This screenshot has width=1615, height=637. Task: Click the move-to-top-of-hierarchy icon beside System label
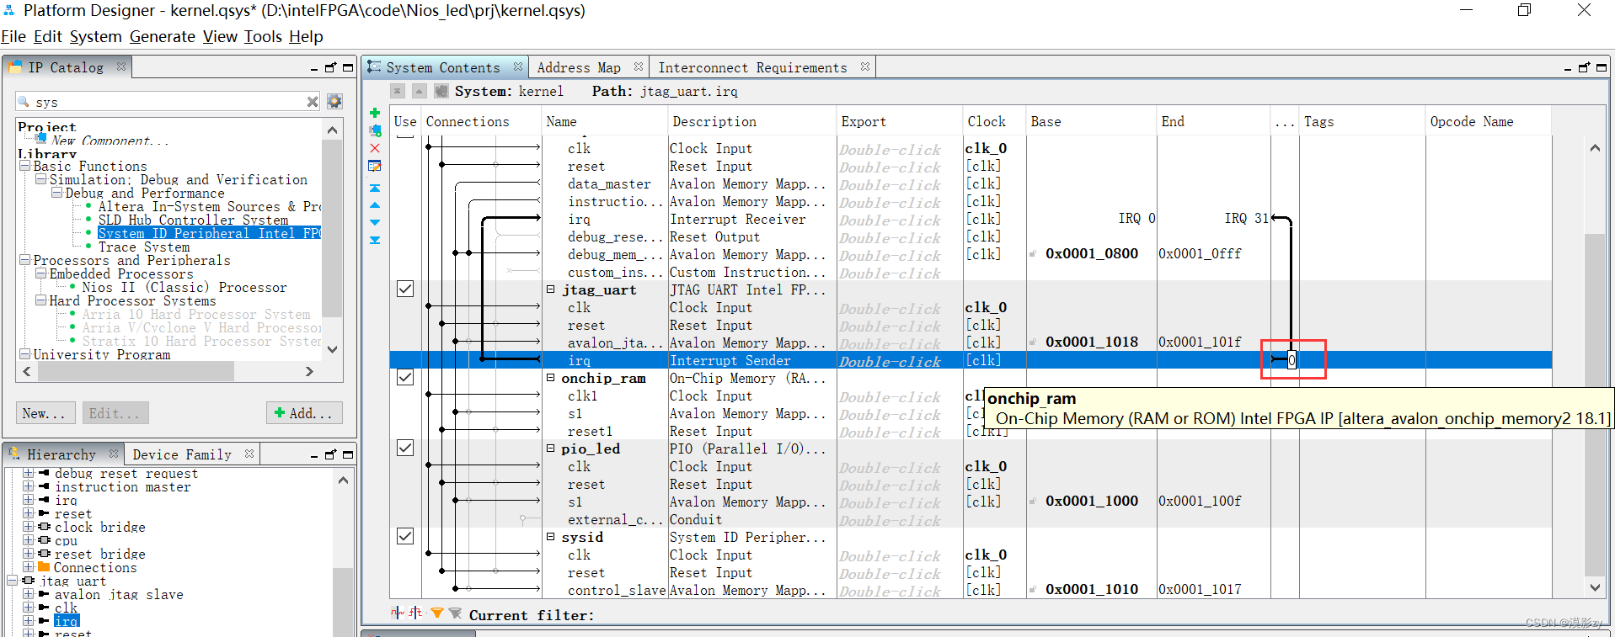[x=398, y=91]
